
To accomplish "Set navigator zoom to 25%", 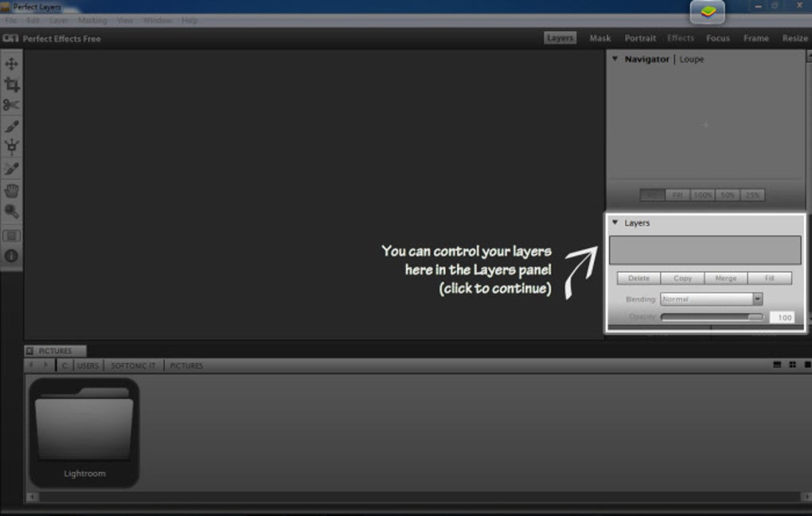I will click(x=752, y=195).
